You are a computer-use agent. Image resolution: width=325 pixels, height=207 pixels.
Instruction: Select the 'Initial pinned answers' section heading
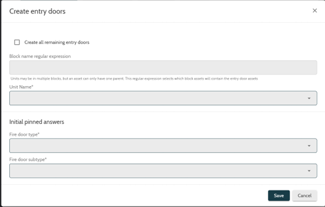pyautogui.click(x=37, y=122)
